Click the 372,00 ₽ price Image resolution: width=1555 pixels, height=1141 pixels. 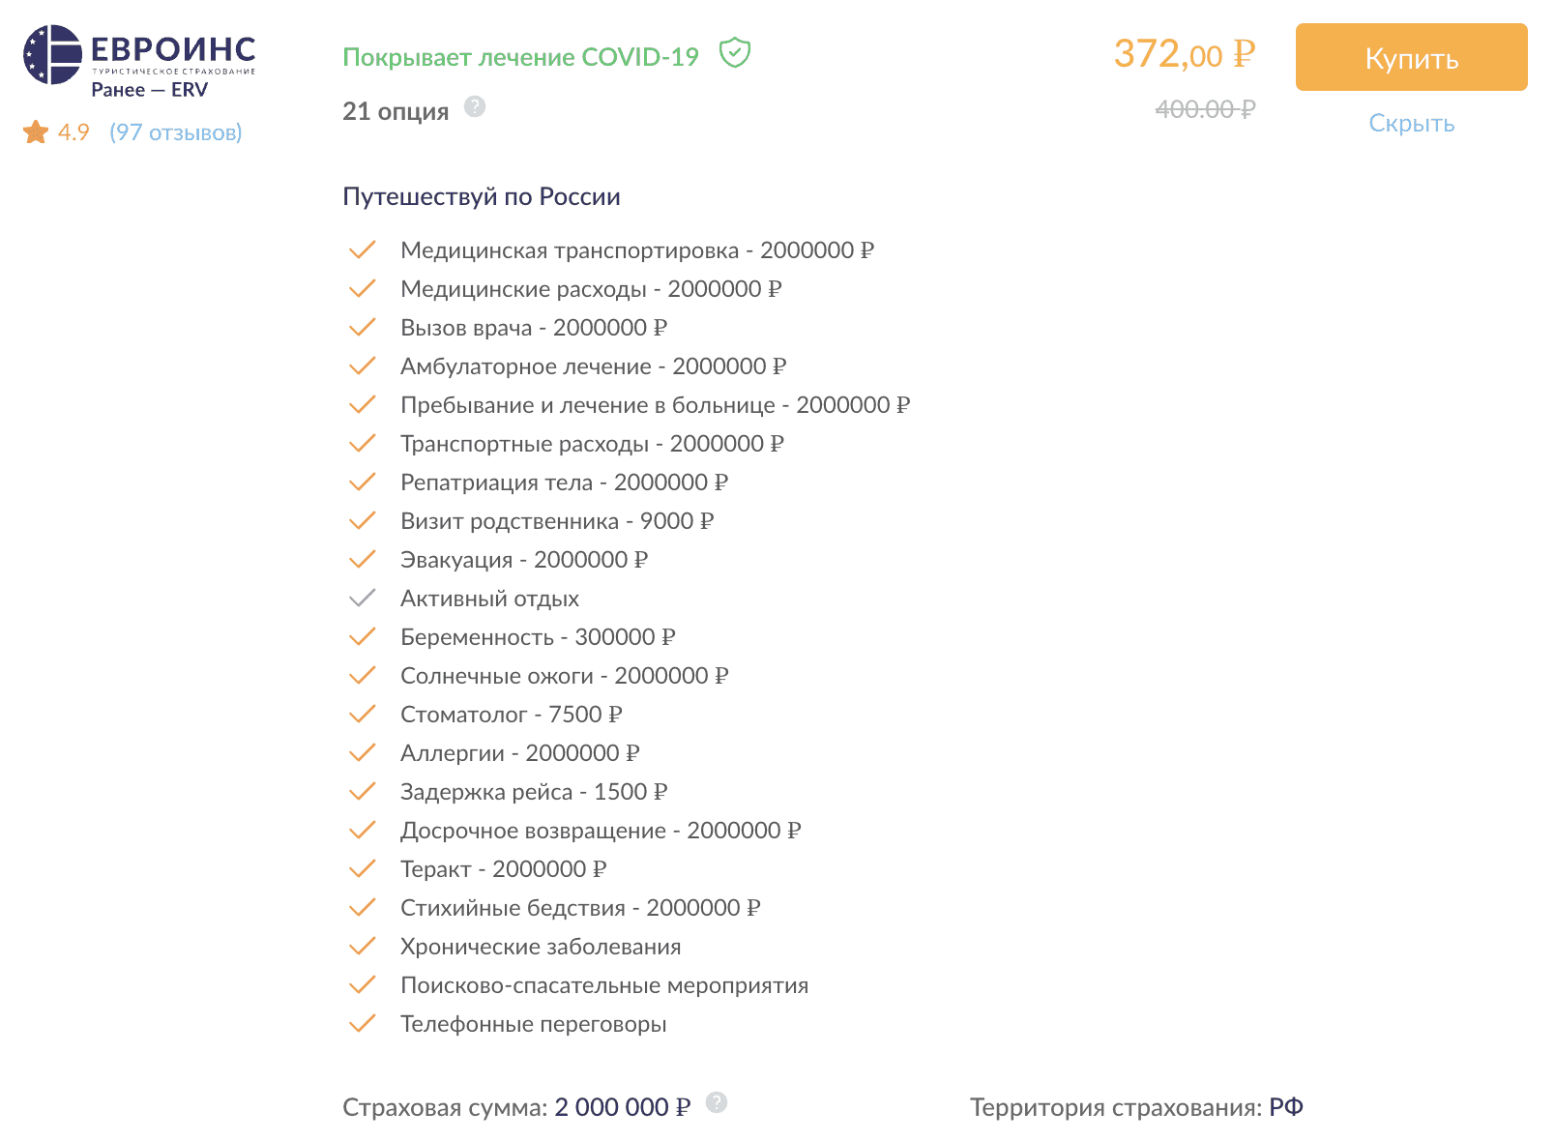[x=1184, y=54]
